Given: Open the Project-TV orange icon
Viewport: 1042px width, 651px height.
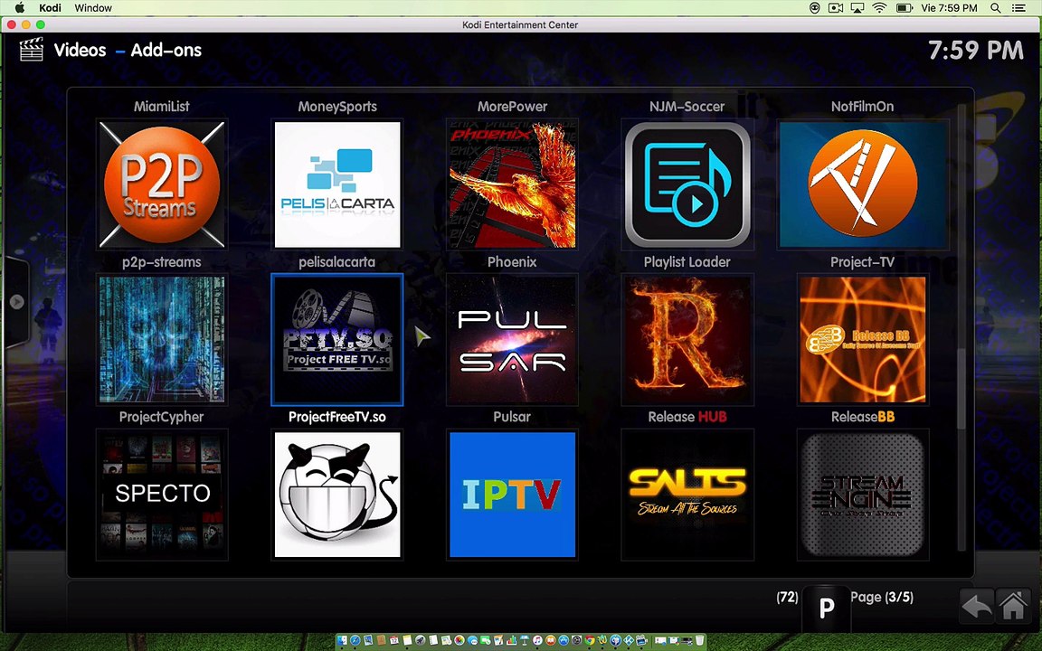Looking at the screenshot, I should 863,184.
